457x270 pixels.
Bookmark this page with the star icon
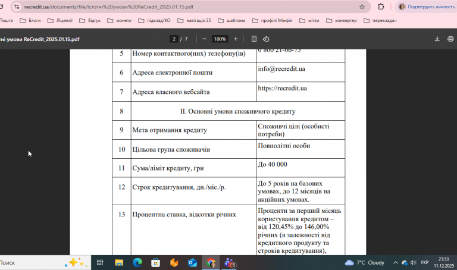tap(362, 7)
